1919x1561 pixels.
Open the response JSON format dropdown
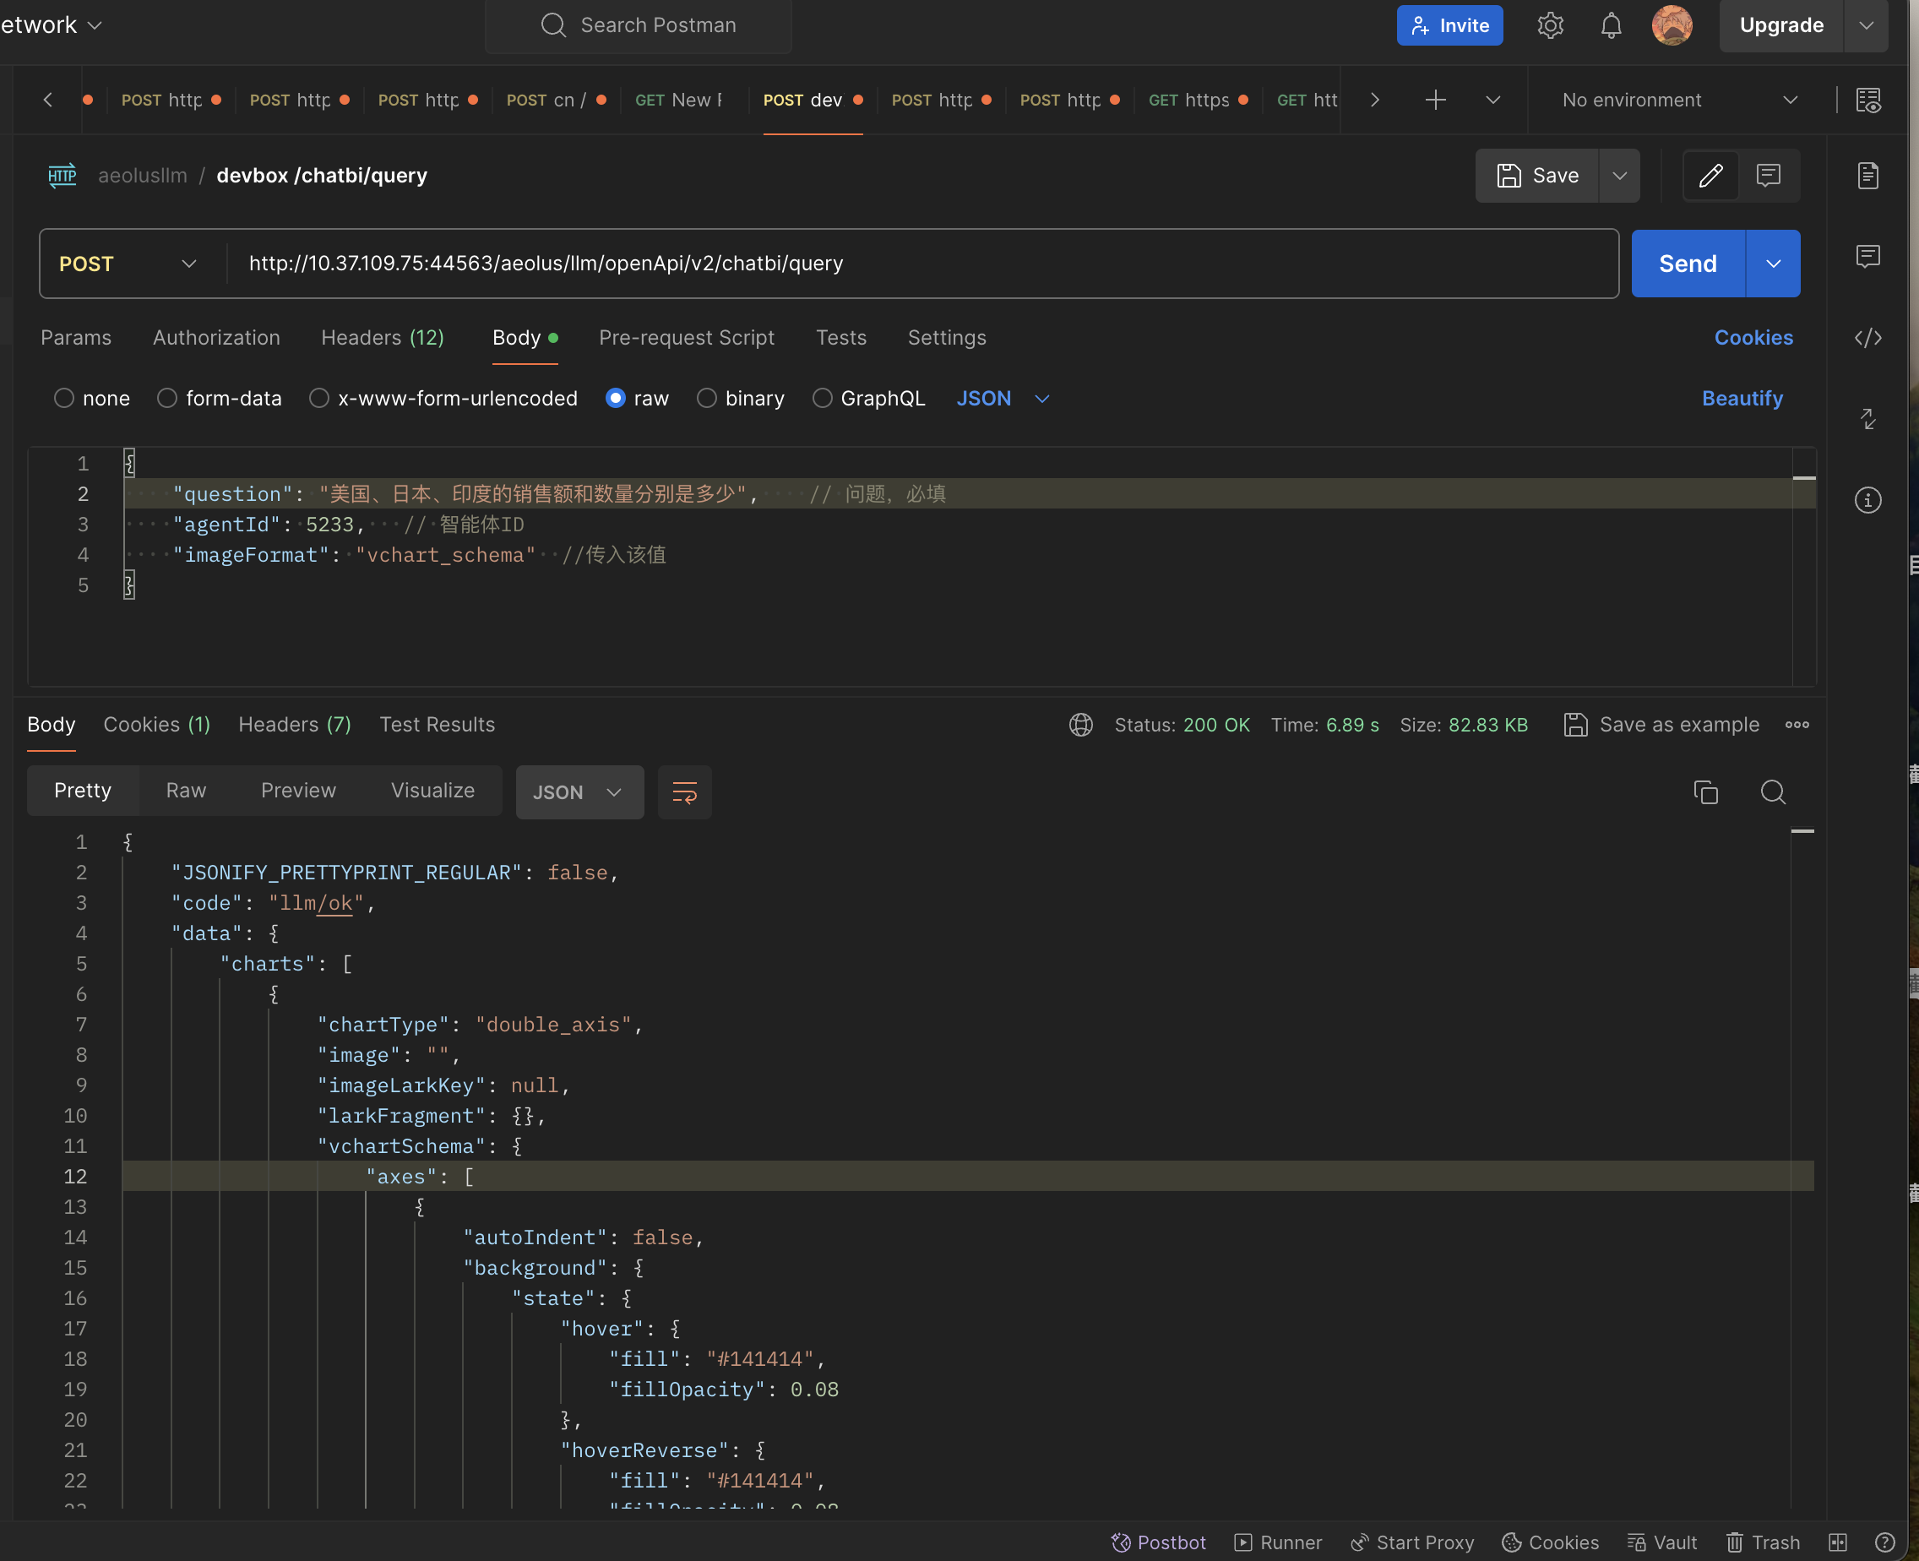tap(579, 792)
